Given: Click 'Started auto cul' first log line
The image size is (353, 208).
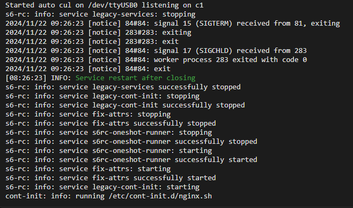Looking at the screenshot, I should pos(105,5).
